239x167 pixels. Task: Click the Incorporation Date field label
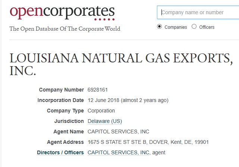tap(61, 100)
